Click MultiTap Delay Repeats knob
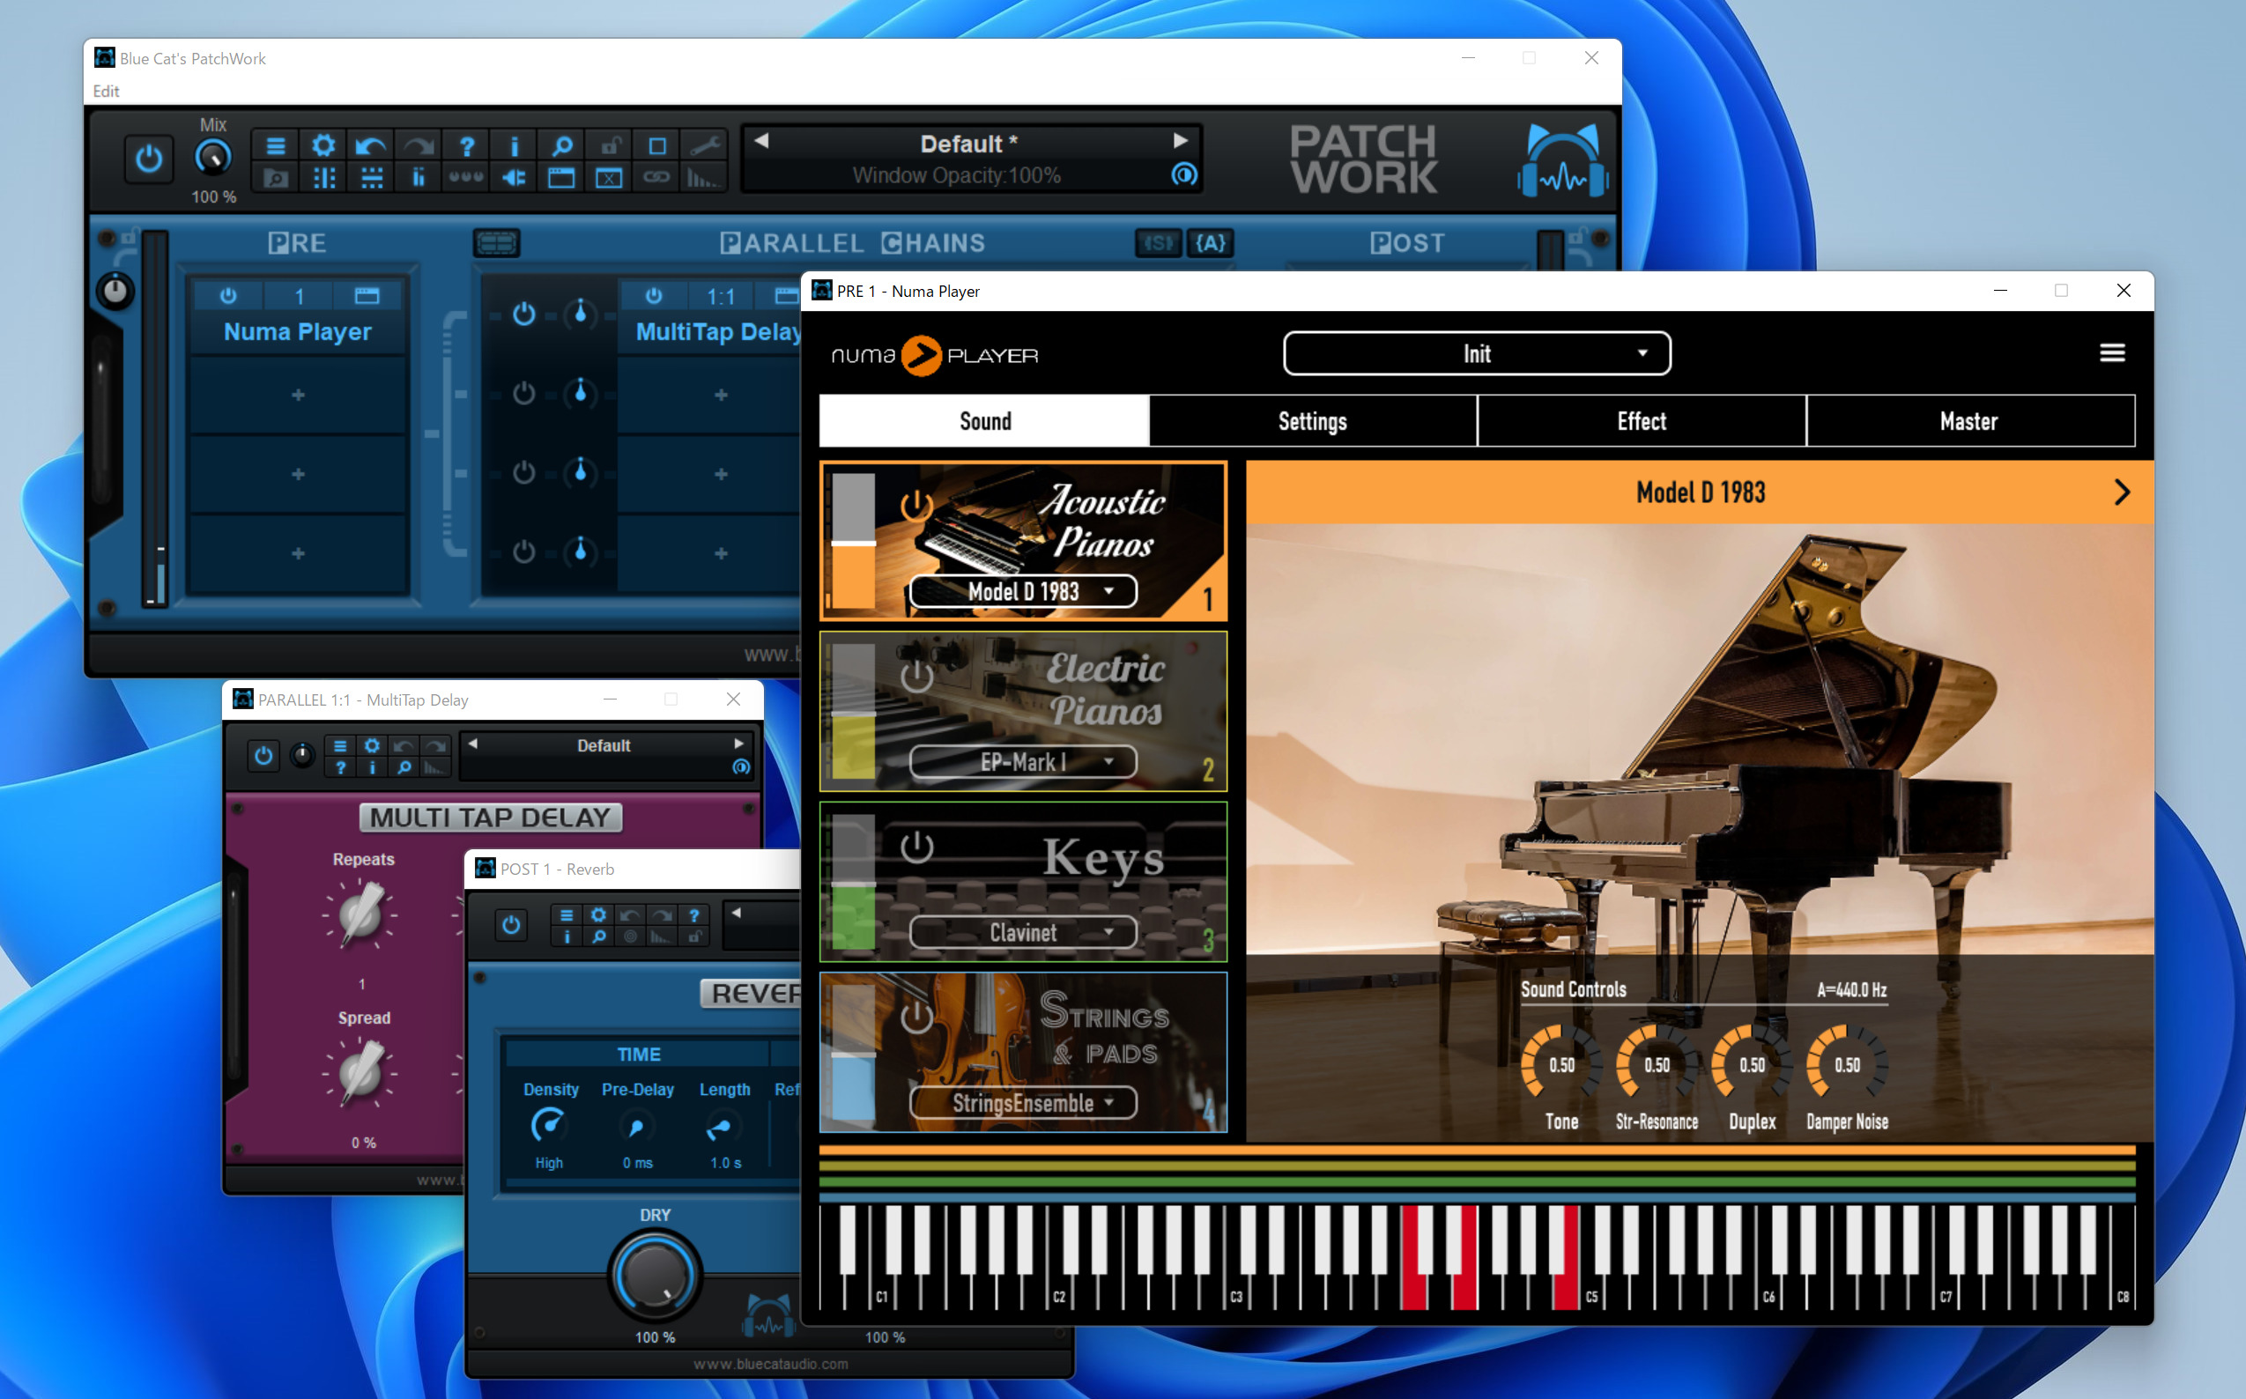This screenshot has width=2246, height=1399. [360, 914]
